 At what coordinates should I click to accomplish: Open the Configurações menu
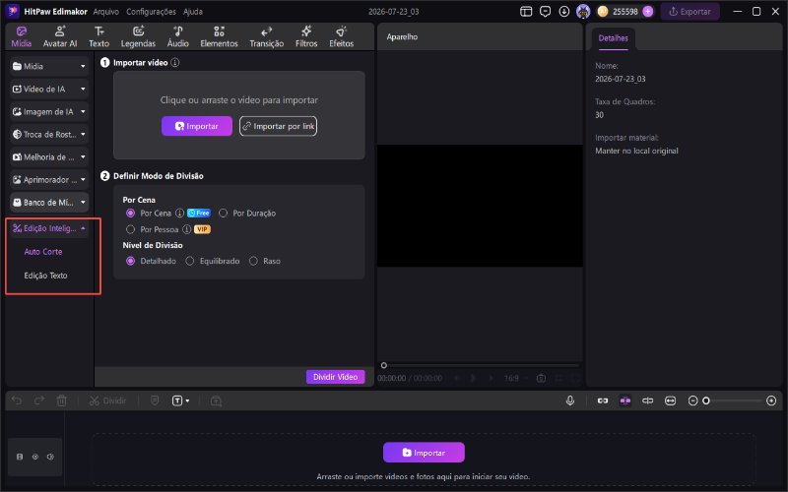(151, 12)
